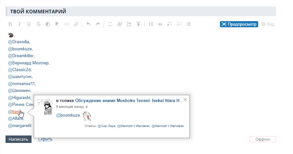The width and height of the screenshot is (293, 154).
Task: Insert a code block
Action: (67, 24)
